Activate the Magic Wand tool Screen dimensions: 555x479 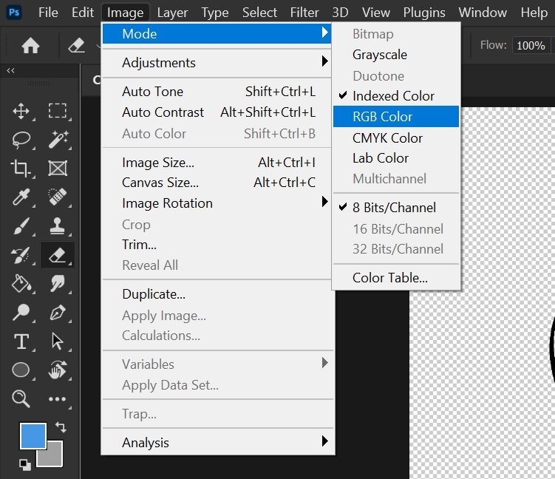(58, 140)
